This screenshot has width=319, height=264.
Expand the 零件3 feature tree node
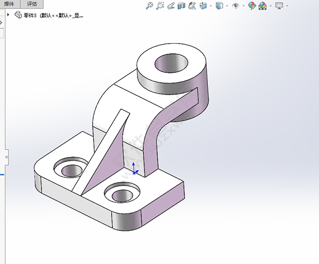coord(8,15)
